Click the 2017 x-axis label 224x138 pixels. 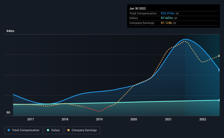31,119
